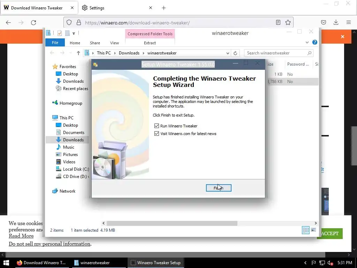The width and height of the screenshot is (357, 268).
Task: Click This PC in Explorer breadcrumb
Action: tap(104, 53)
